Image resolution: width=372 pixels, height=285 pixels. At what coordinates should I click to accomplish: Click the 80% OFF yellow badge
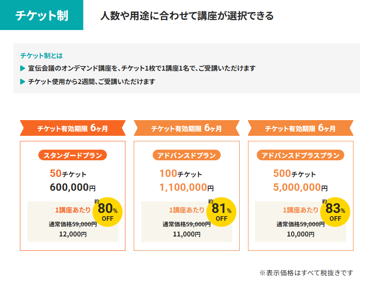pyautogui.click(x=107, y=212)
